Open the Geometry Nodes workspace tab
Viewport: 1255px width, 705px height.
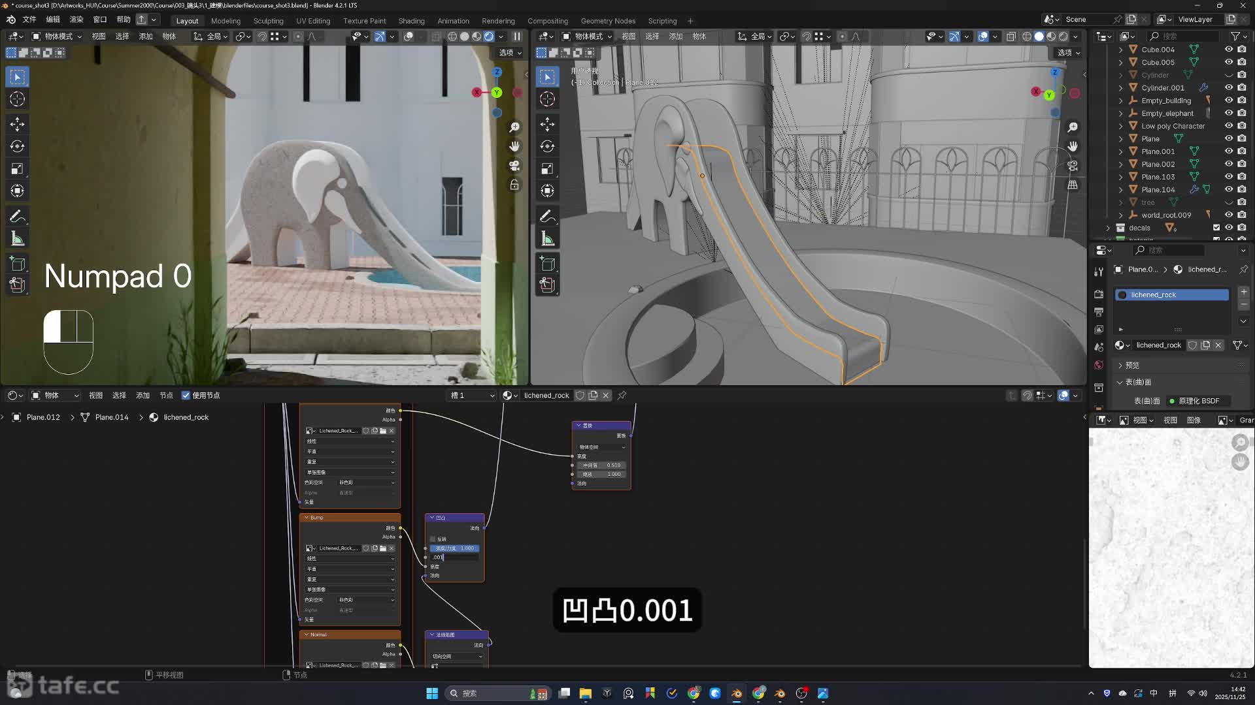coord(607,21)
